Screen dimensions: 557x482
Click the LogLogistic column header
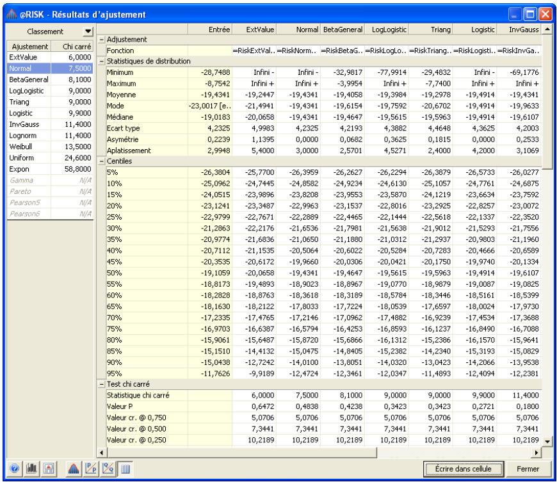click(389, 30)
